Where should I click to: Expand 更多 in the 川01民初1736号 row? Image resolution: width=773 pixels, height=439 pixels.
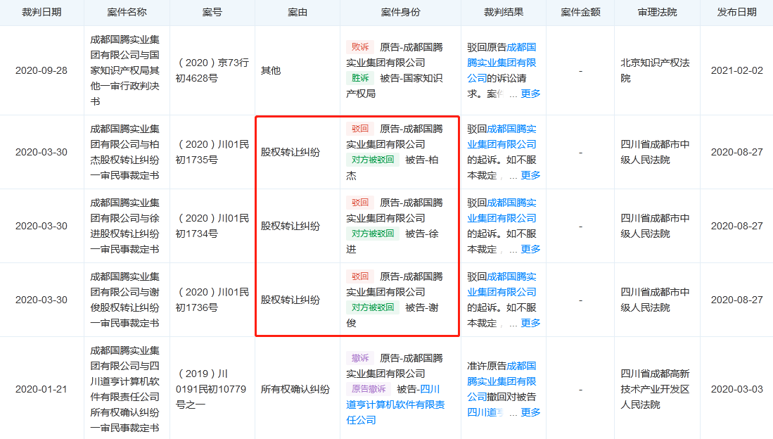click(x=530, y=323)
